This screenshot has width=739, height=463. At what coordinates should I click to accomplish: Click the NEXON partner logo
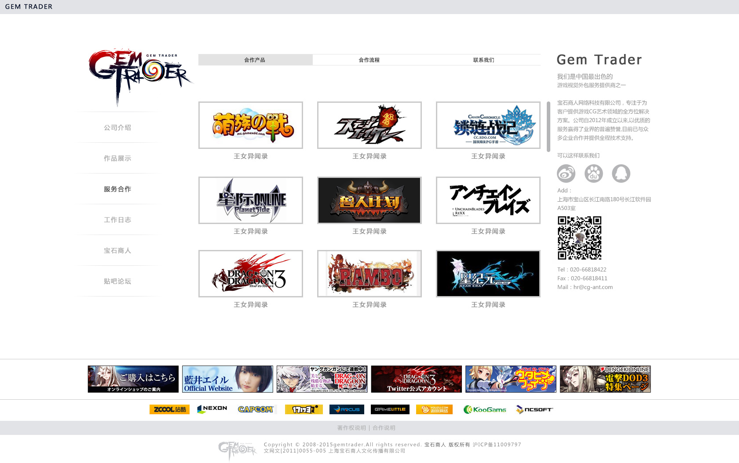(212, 409)
